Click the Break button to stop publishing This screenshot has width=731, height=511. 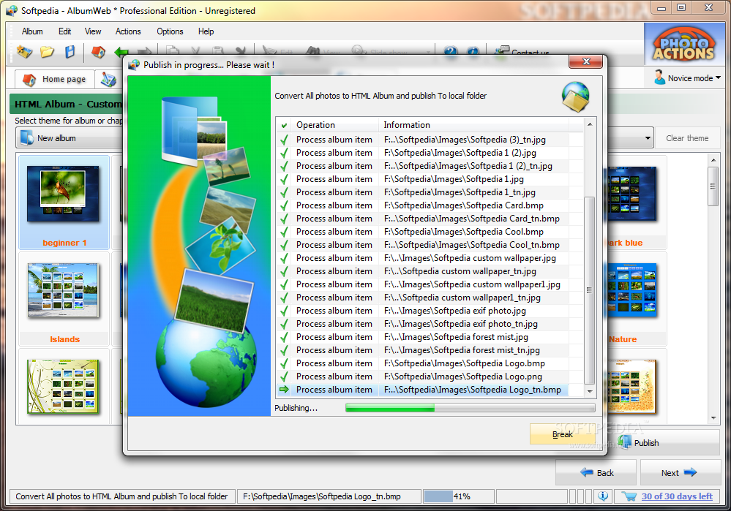pyautogui.click(x=562, y=434)
